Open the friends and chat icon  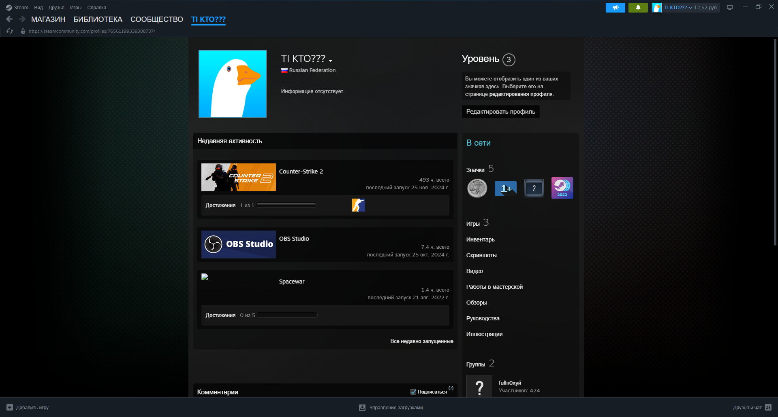[x=768, y=407]
